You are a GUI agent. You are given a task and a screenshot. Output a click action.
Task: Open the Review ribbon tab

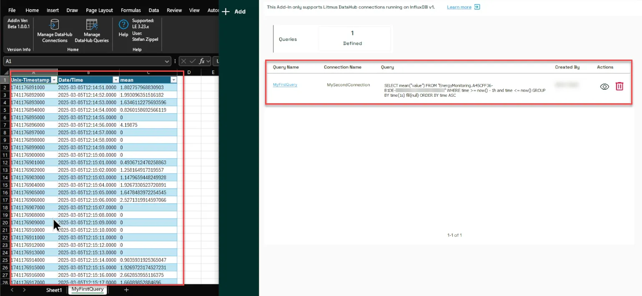point(174,10)
